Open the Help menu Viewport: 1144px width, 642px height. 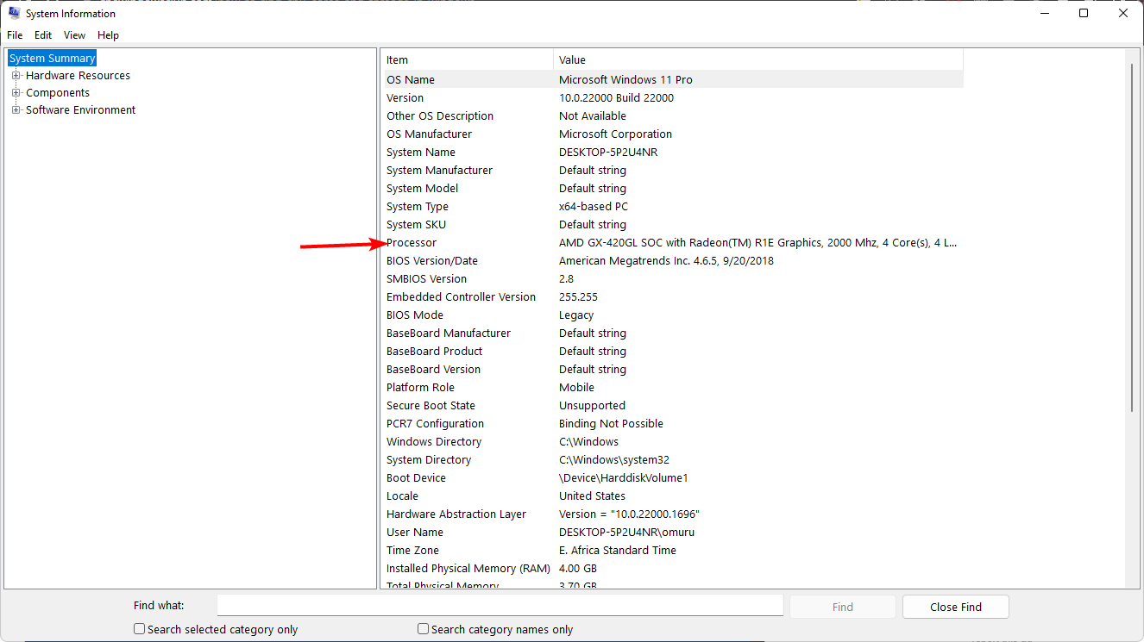coord(108,34)
